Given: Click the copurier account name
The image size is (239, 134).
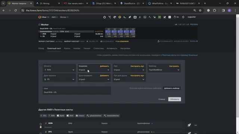Looking at the screenshot, I should pyautogui.click(x=192, y=17).
